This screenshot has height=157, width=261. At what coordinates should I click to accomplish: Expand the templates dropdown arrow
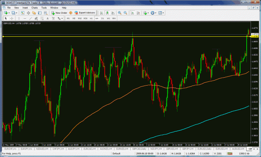point(163,13)
